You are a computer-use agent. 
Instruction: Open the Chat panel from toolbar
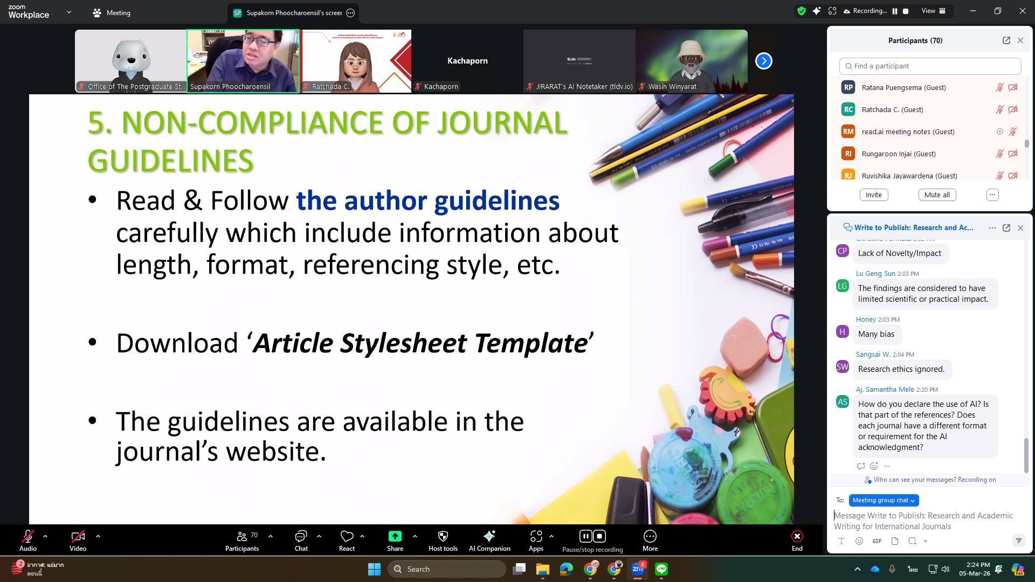(x=301, y=536)
